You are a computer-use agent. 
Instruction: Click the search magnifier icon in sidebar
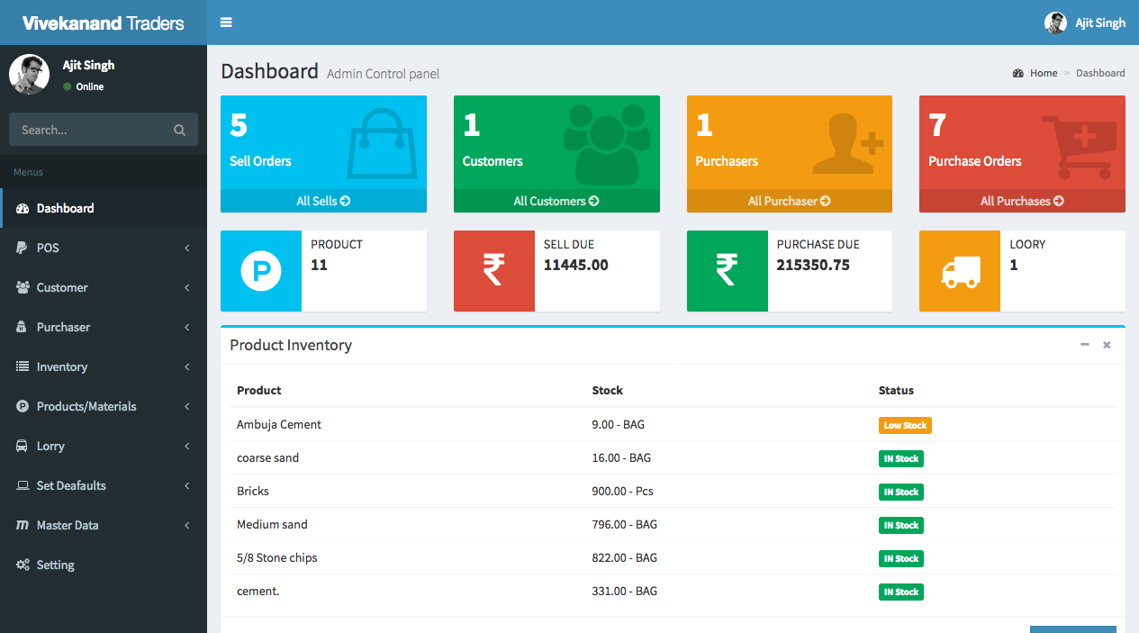pyautogui.click(x=179, y=130)
